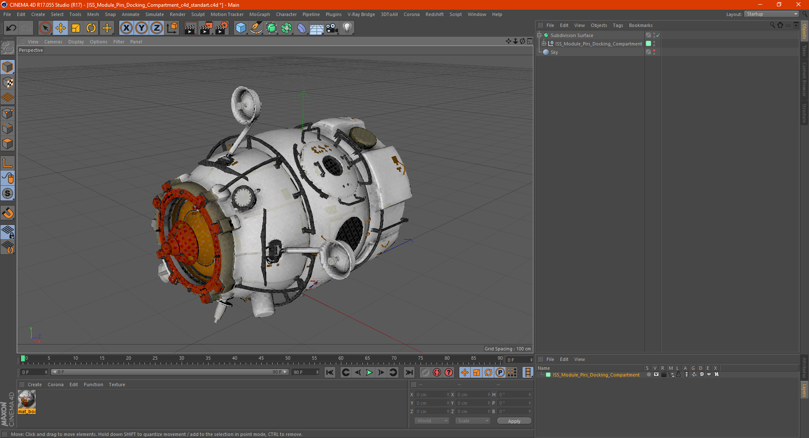Toggle the Y axis lock

pyautogui.click(x=142, y=28)
